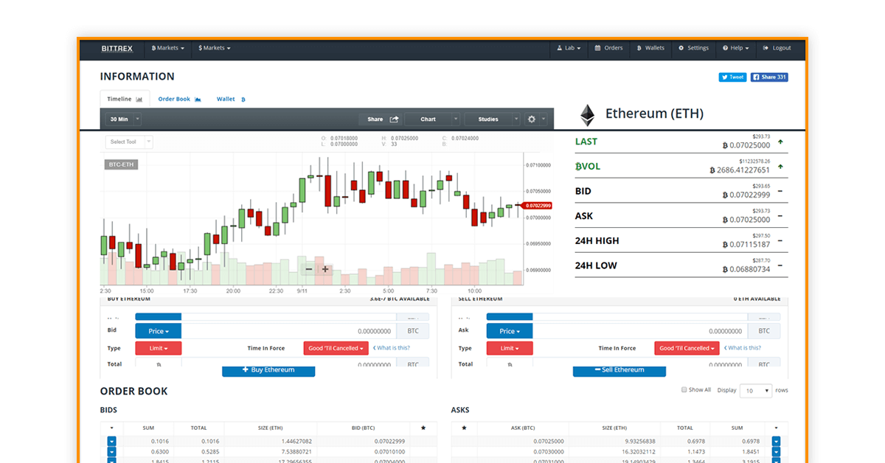Click the Bittrex logo in navbar
Screen dimensions: 885x463
[117, 49]
